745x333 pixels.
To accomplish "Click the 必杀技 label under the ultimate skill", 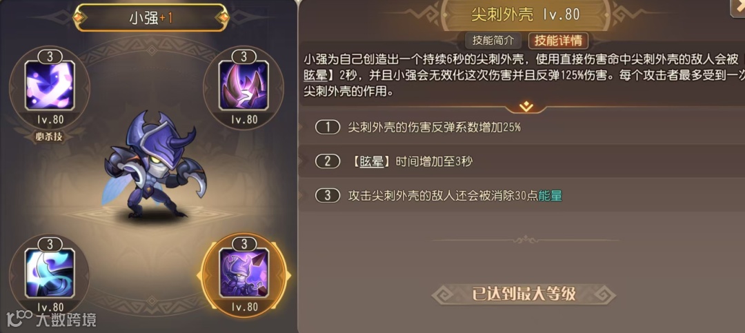I will coord(50,137).
